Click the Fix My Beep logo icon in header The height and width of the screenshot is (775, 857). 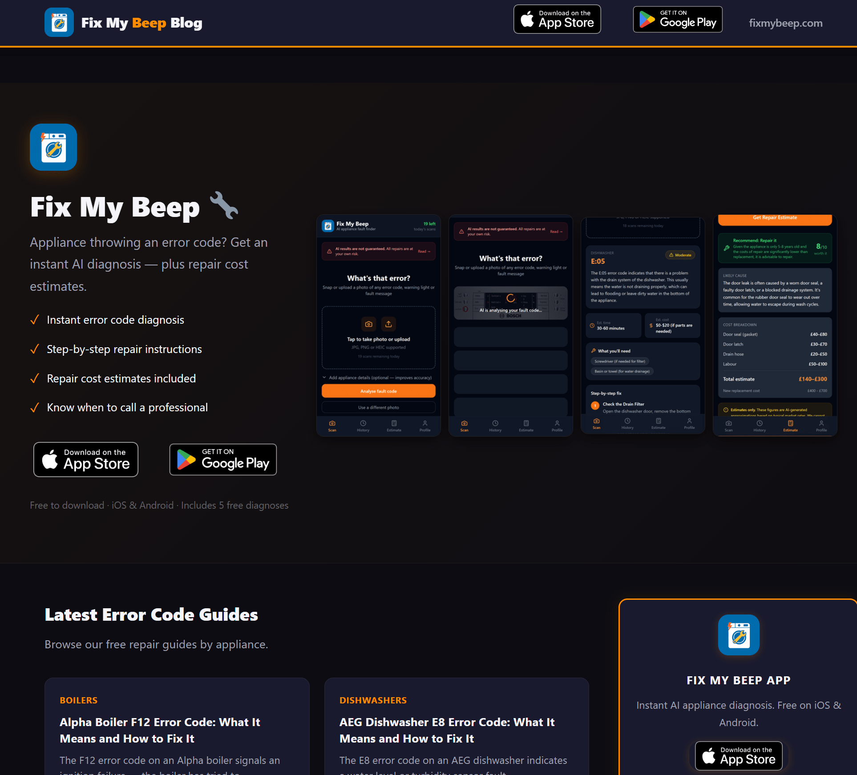[59, 22]
